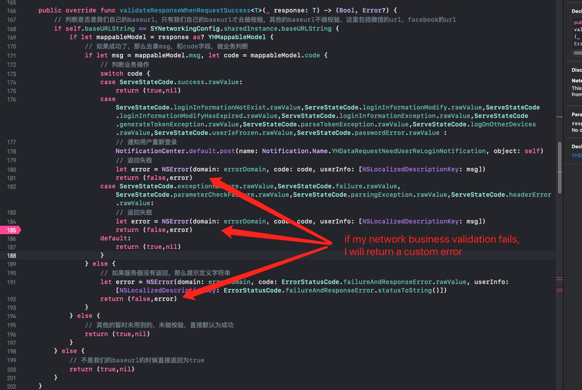
Task: Set a breakpoint on line number 191
Action: [11, 281]
